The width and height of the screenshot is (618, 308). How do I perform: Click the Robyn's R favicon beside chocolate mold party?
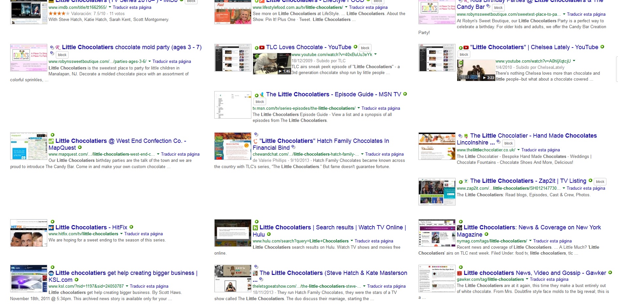(x=58, y=48)
